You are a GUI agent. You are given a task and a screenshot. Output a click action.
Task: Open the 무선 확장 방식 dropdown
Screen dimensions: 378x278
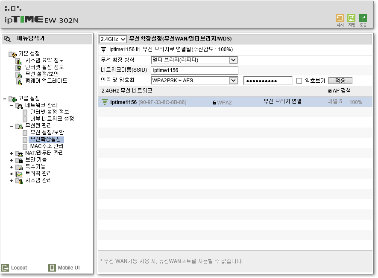point(194,60)
